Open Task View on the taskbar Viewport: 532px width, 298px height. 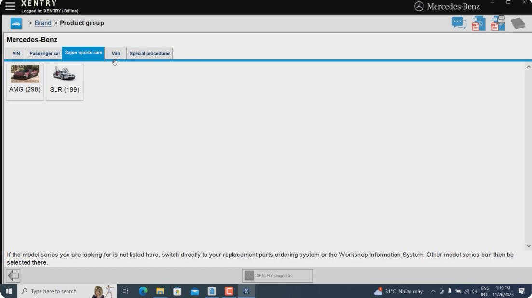point(125,291)
